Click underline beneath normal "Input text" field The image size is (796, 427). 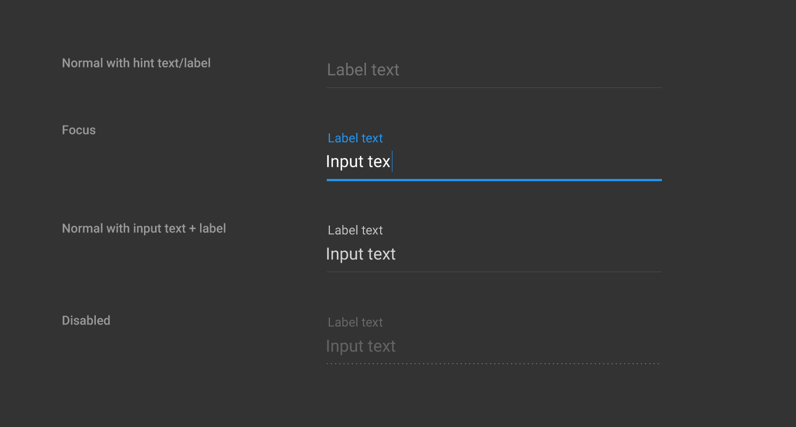pyautogui.click(x=494, y=272)
